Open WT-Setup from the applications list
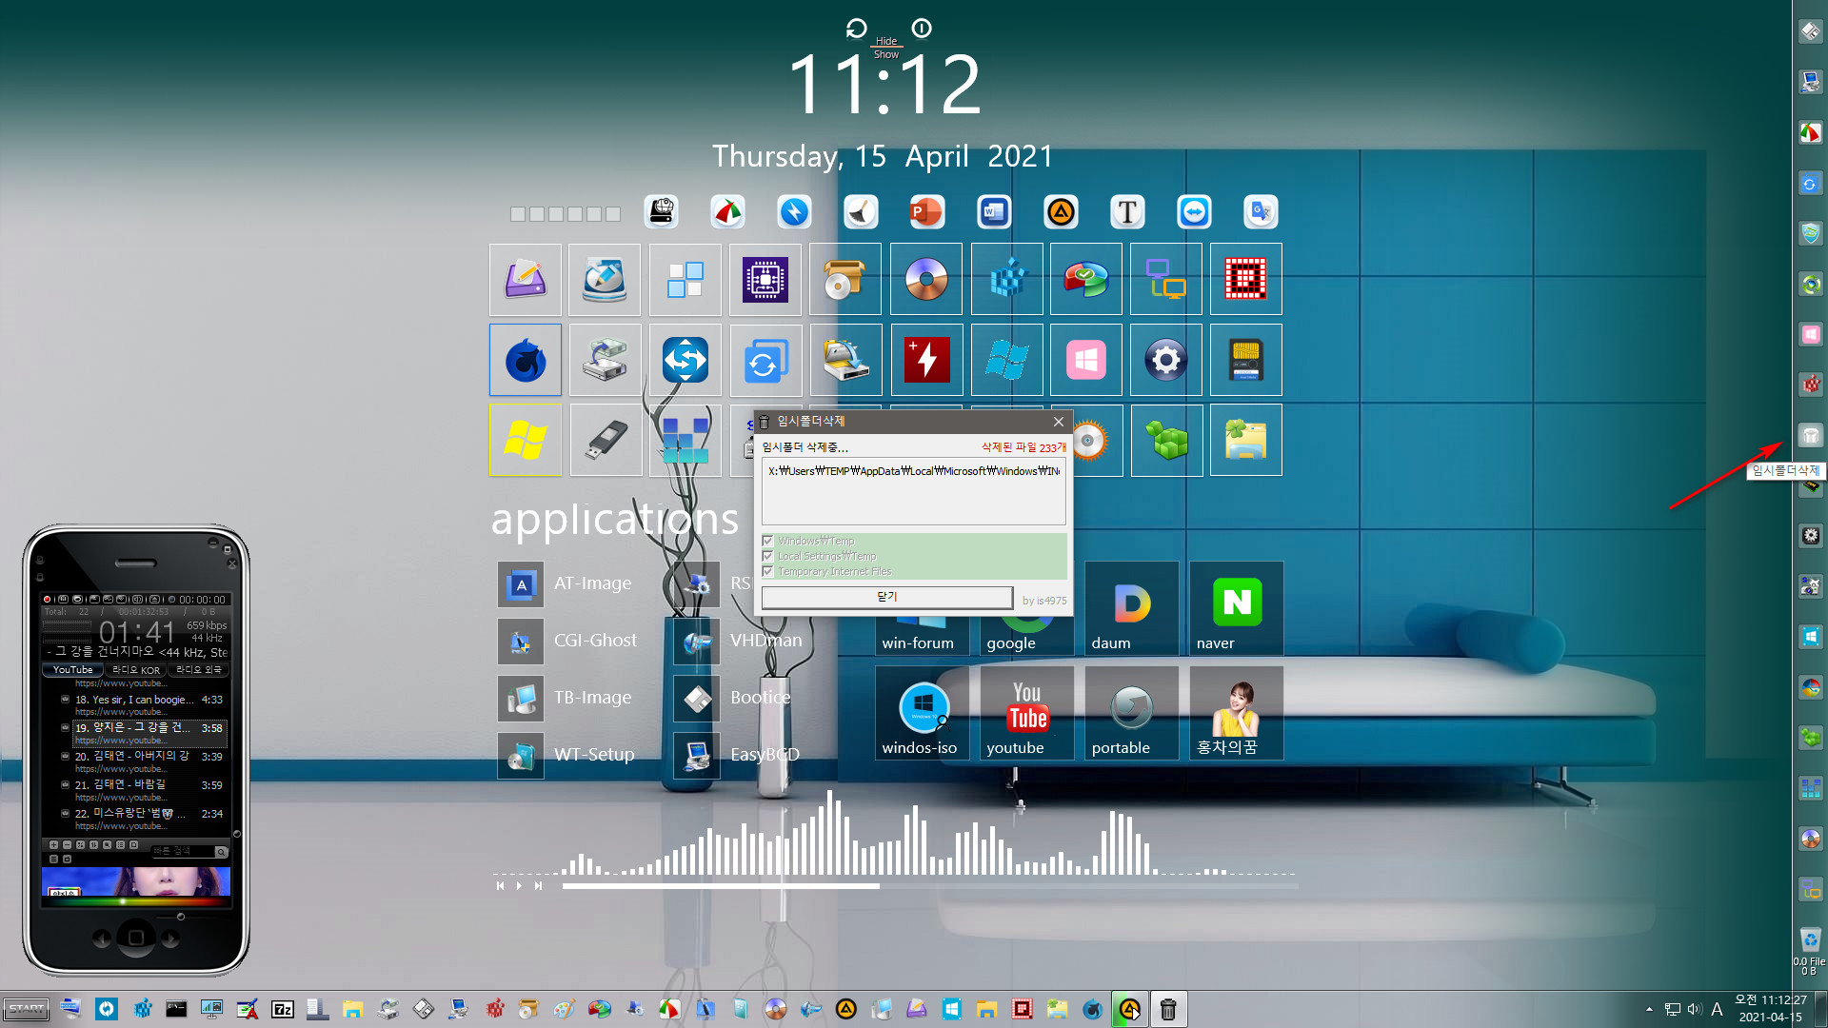The width and height of the screenshot is (1828, 1028). click(567, 755)
